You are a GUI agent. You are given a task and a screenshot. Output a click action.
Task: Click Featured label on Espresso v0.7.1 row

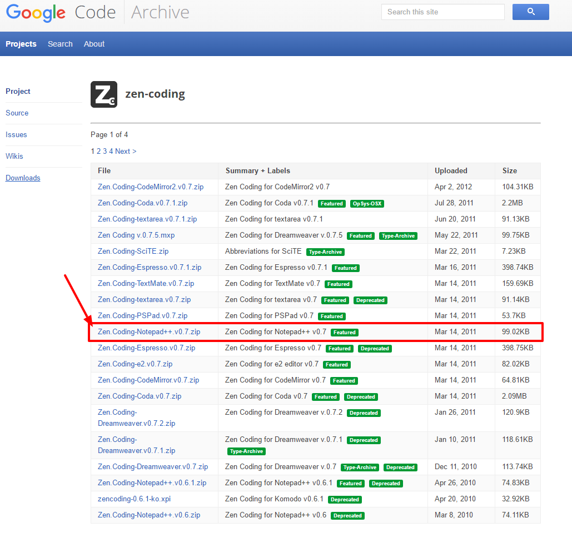click(345, 268)
